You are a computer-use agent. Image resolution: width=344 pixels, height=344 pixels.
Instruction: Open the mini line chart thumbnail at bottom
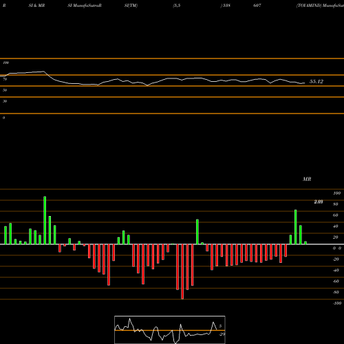tap(170, 330)
